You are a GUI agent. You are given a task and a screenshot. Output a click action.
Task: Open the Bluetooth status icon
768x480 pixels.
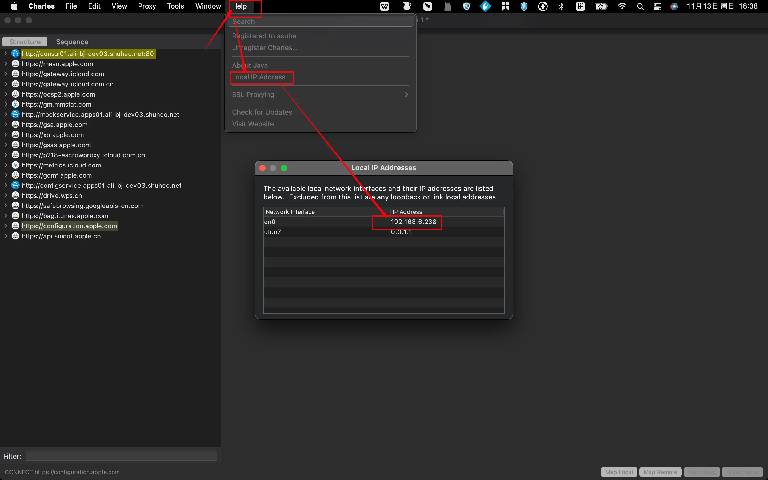[561, 6]
